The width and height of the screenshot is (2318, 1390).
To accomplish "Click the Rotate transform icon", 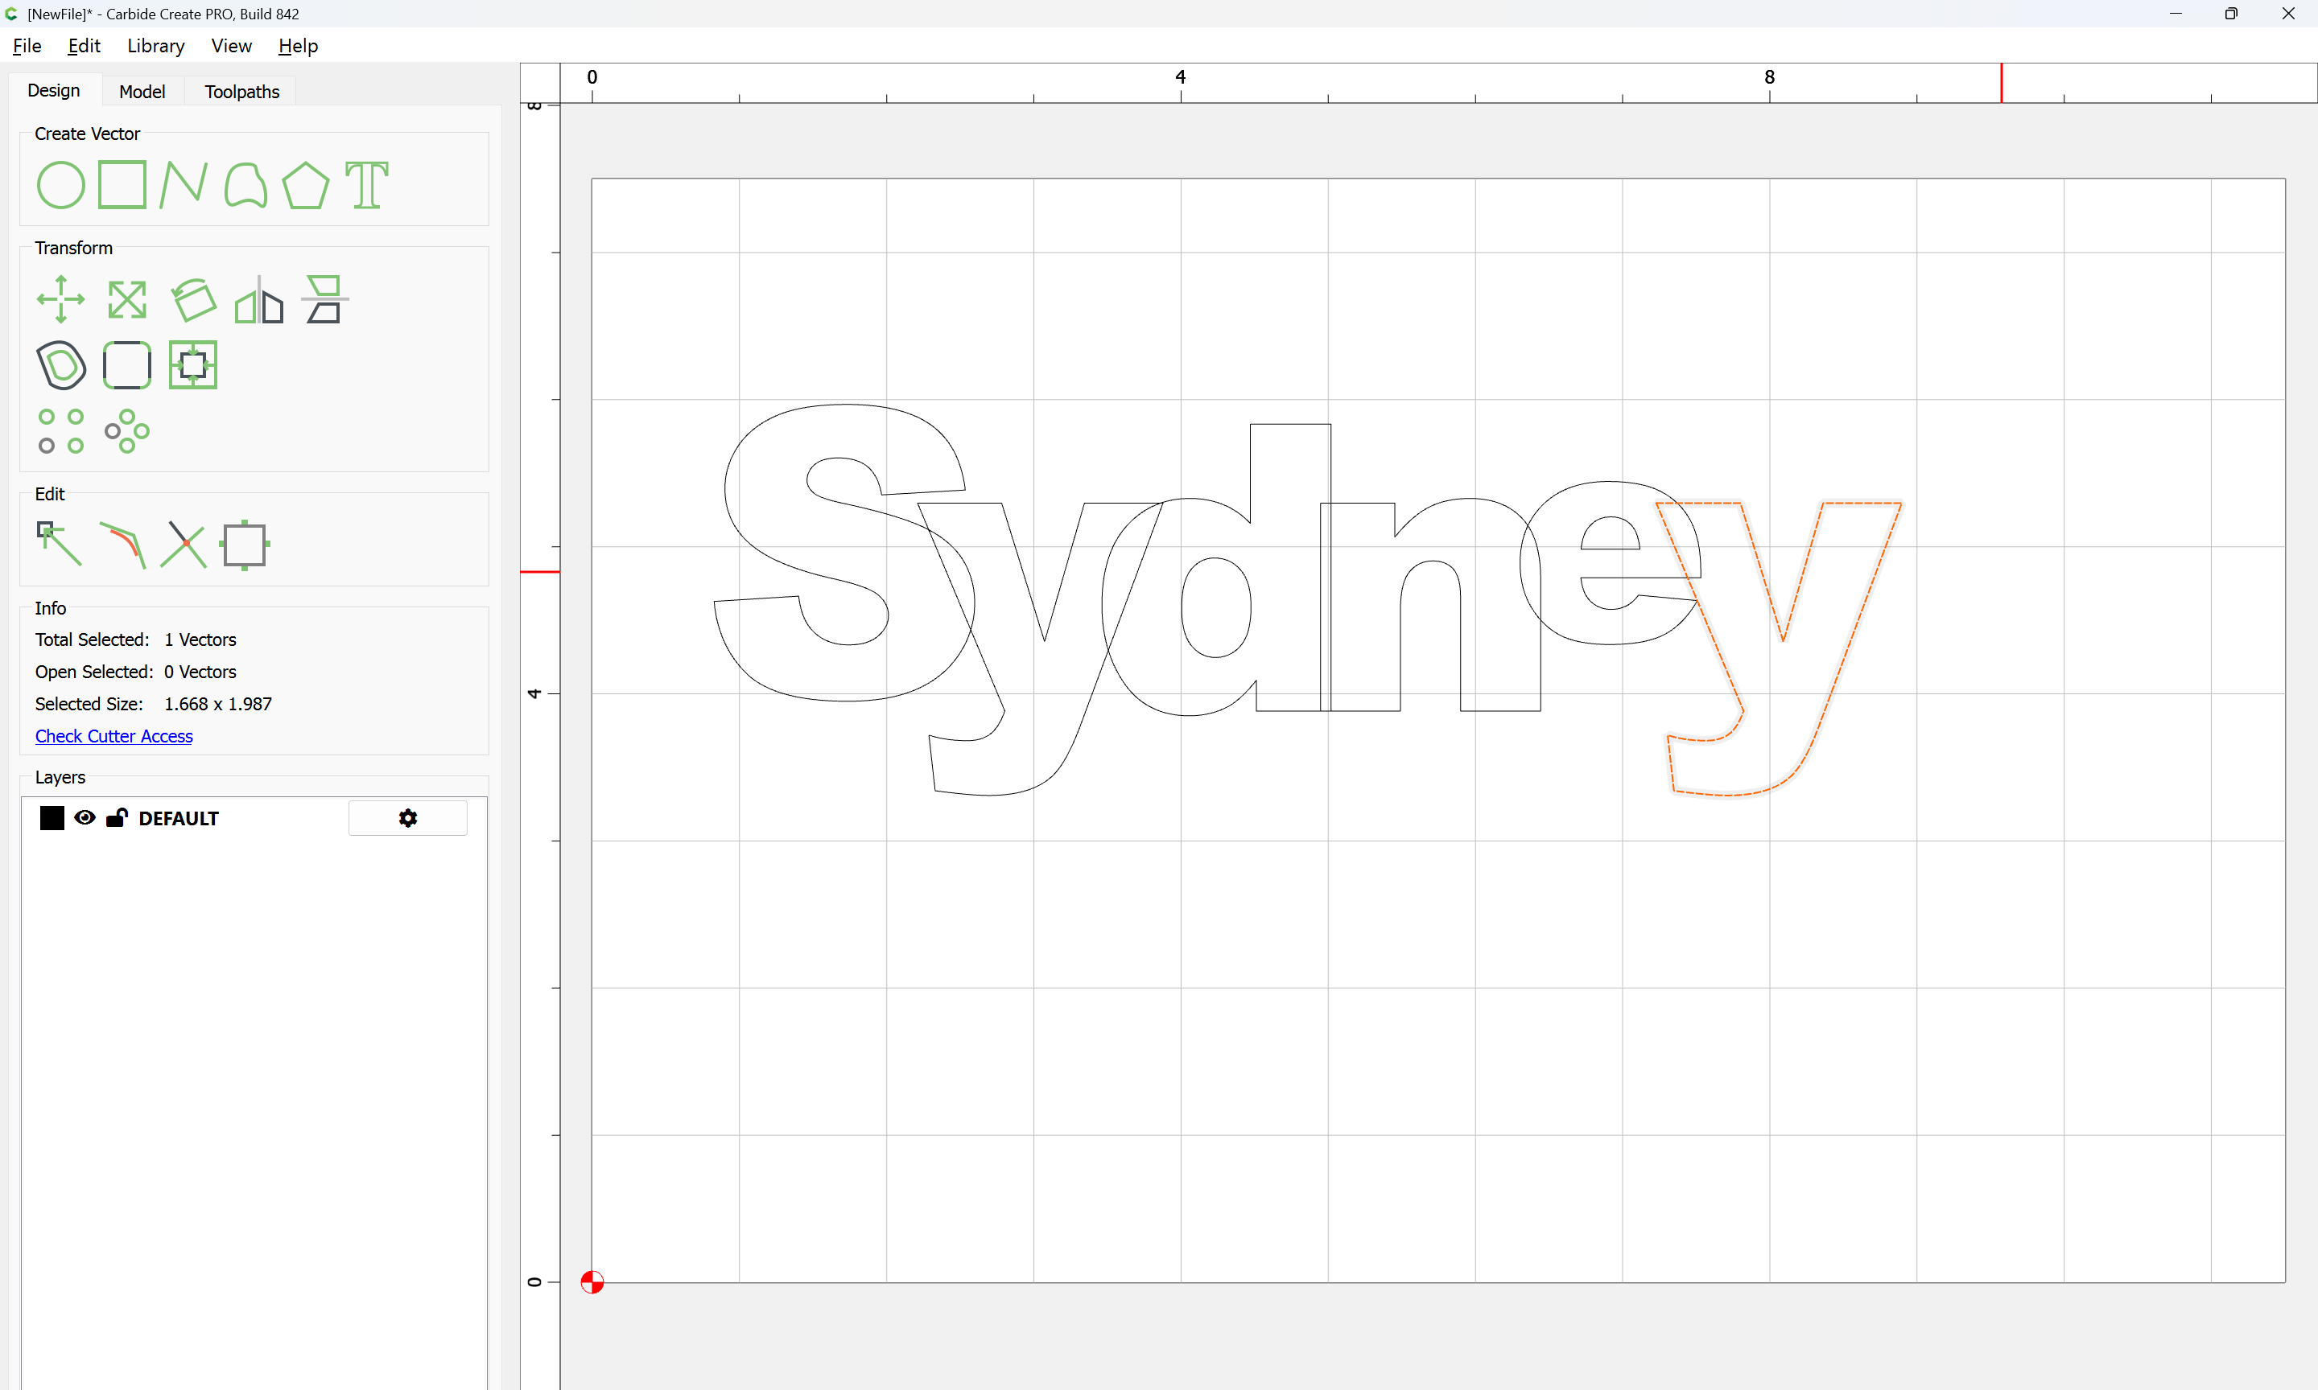I will [x=193, y=298].
